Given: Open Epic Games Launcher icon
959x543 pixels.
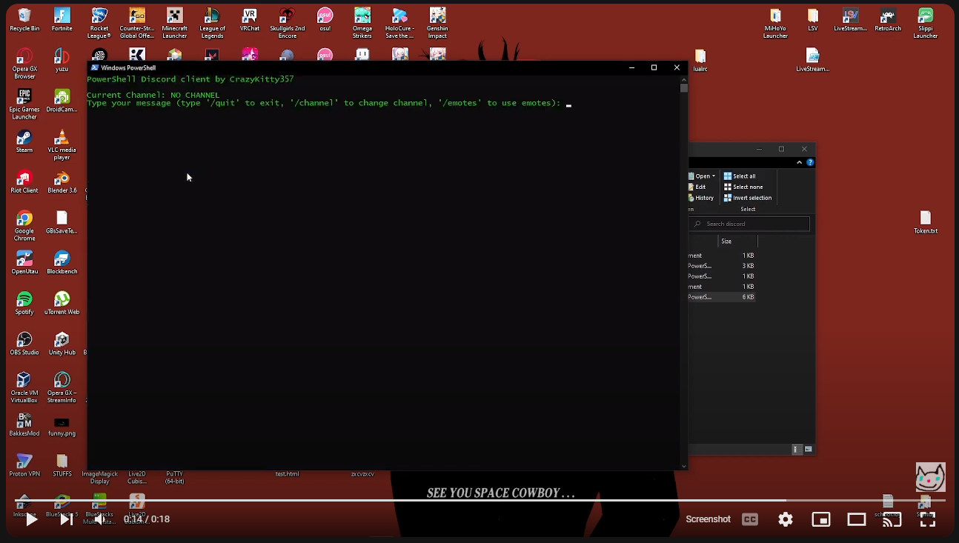Looking at the screenshot, I should 24,104.
